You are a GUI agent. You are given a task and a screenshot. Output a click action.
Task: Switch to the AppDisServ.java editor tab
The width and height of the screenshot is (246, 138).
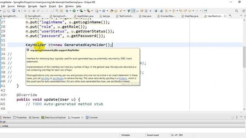[84, 16]
